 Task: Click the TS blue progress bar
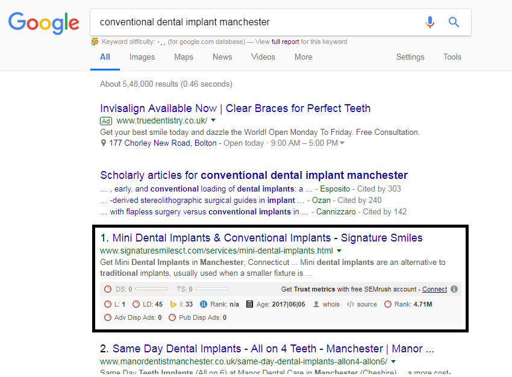click(x=212, y=289)
